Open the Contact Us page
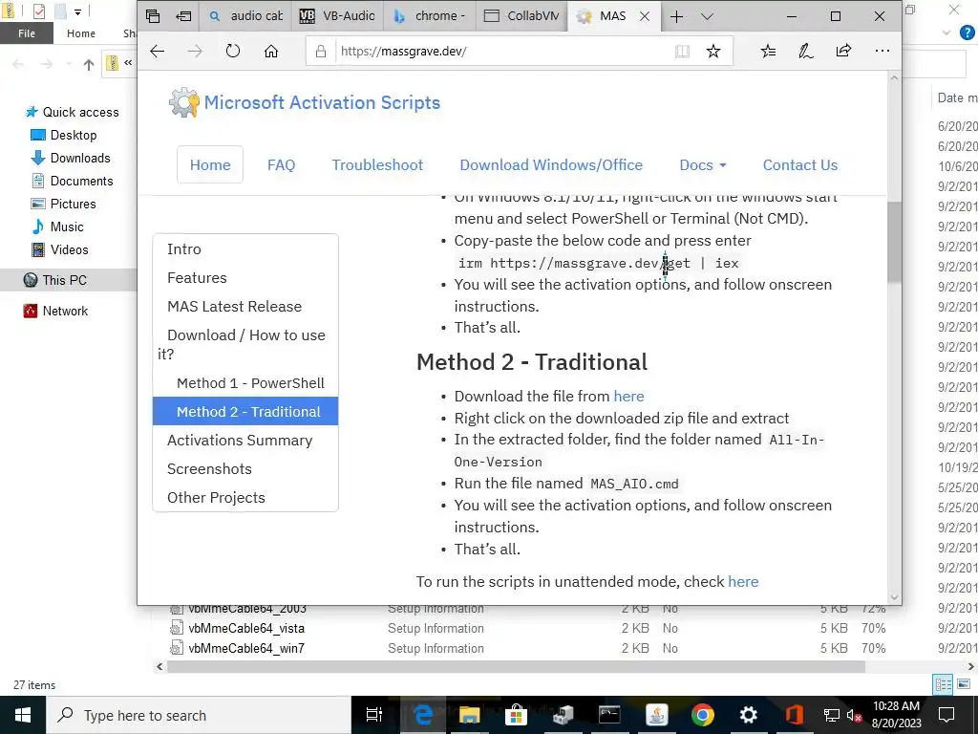 (x=800, y=164)
